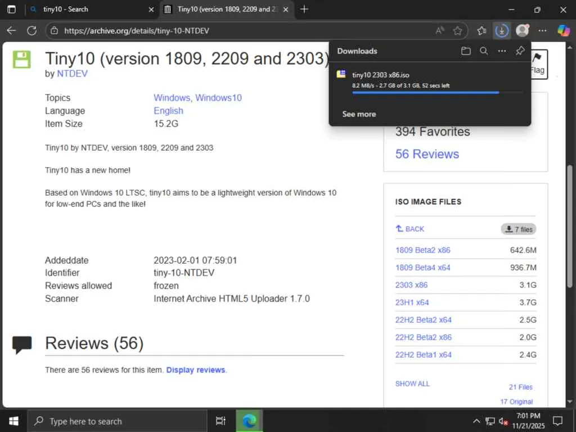Open the NTDEV author link

click(73, 74)
